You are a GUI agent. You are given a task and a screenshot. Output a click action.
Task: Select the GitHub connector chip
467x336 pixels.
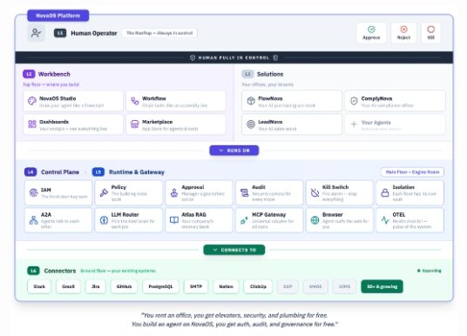click(x=125, y=286)
